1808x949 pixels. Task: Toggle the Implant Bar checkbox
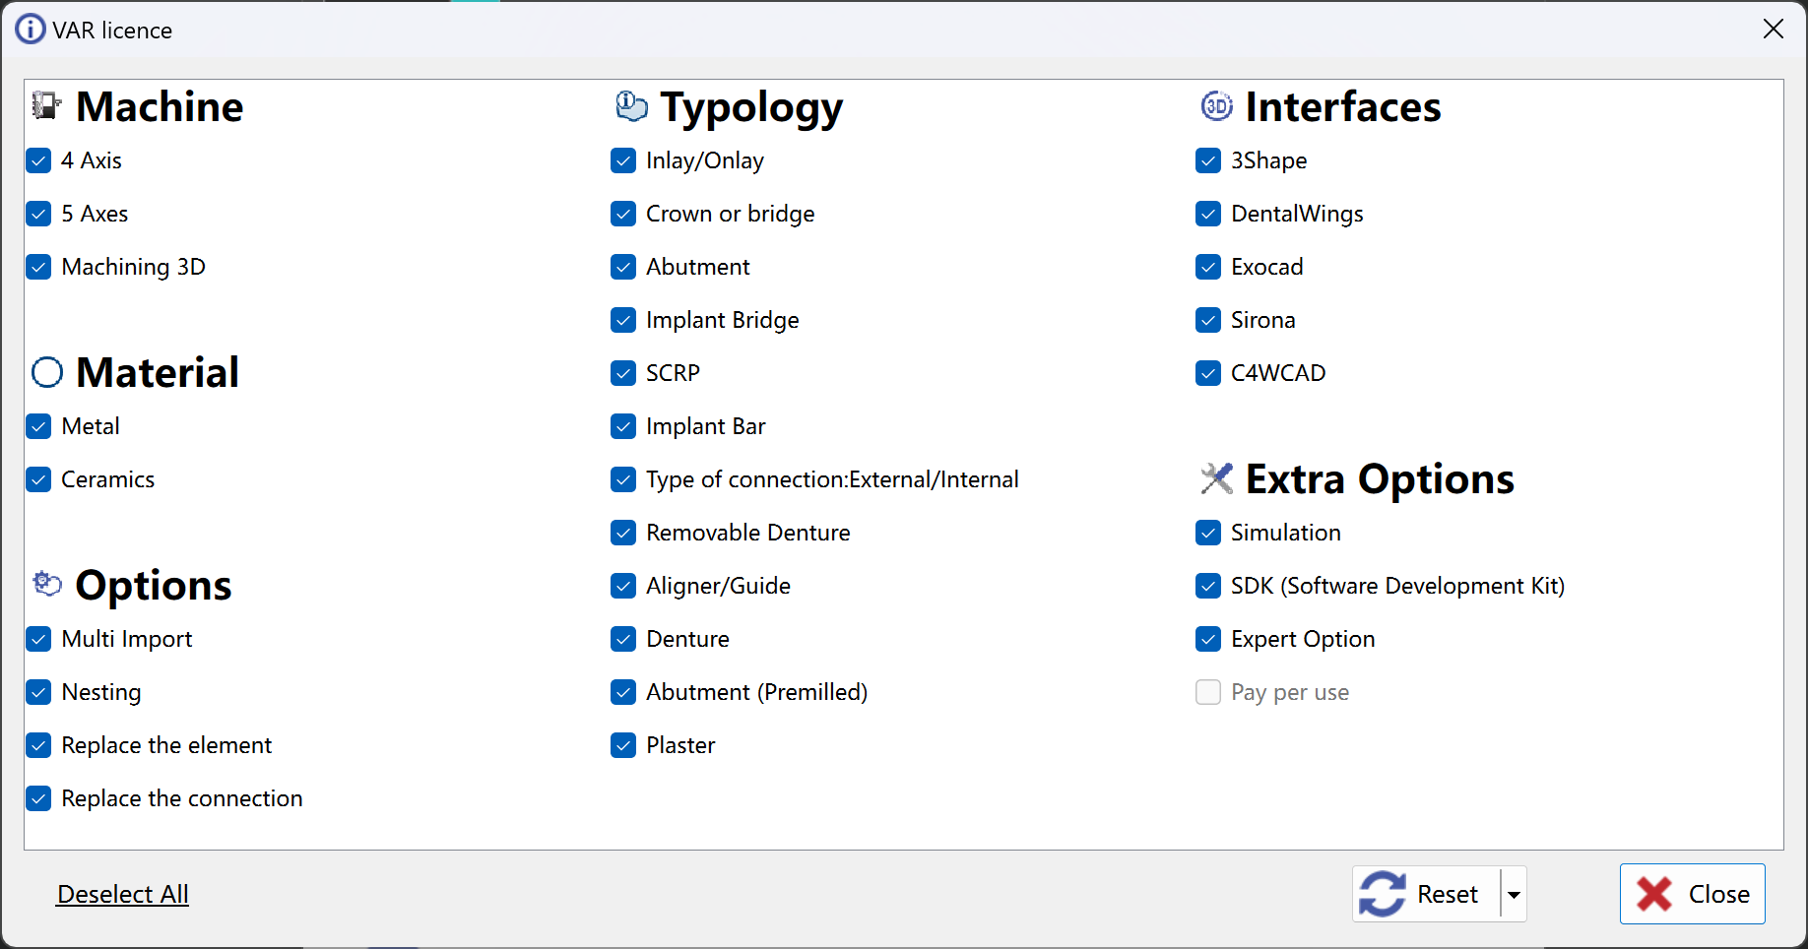click(623, 426)
